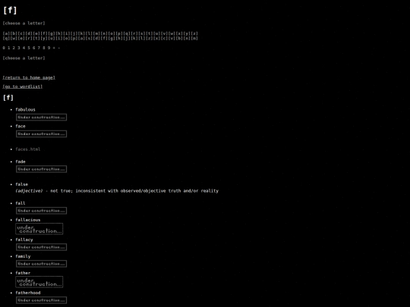This screenshot has height=307, width=410.
Task: Click Under construction banner below fatherhood
Action: click(41, 300)
